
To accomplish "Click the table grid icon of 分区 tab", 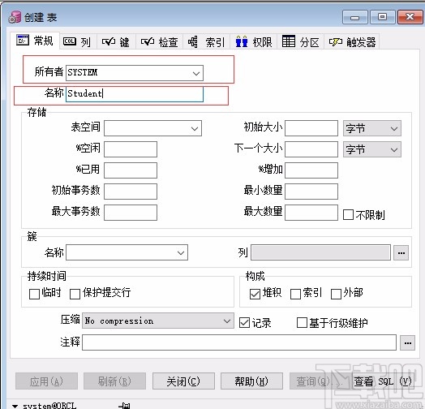I will pos(289,41).
